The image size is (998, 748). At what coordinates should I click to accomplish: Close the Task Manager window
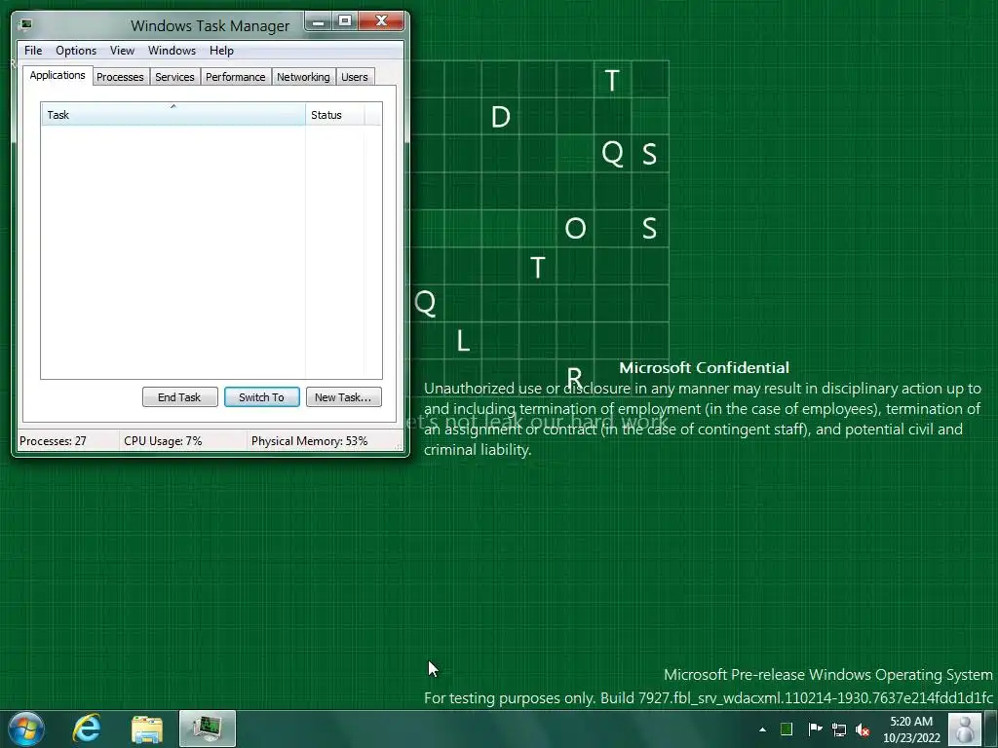coord(381,21)
